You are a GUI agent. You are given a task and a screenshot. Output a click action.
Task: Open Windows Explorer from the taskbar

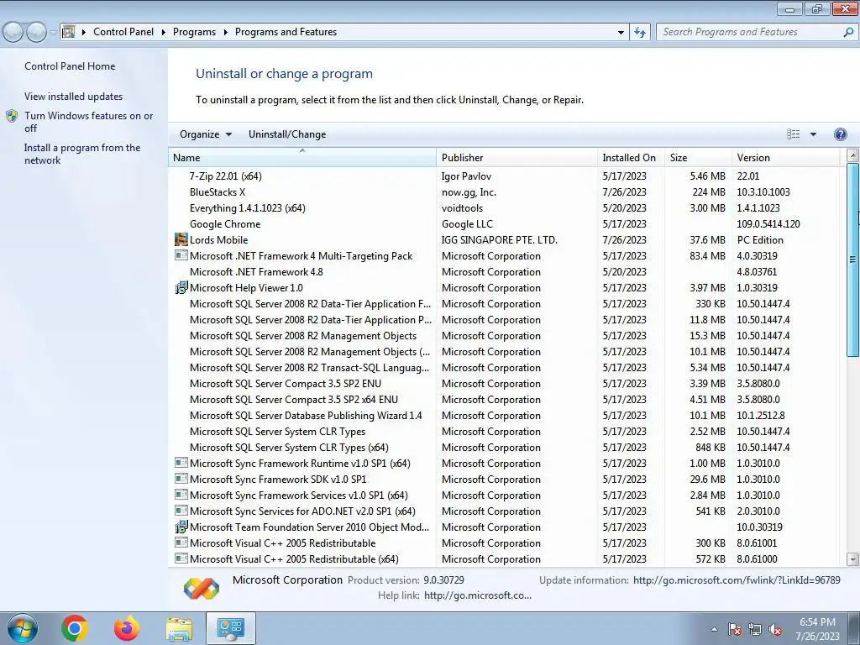[179, 628]
